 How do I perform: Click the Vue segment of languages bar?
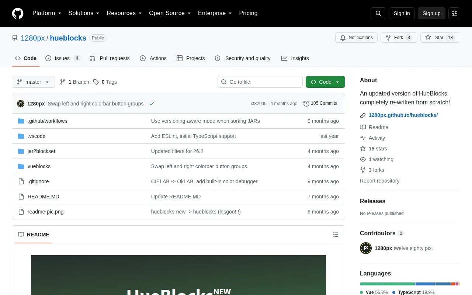click(387, 284)
